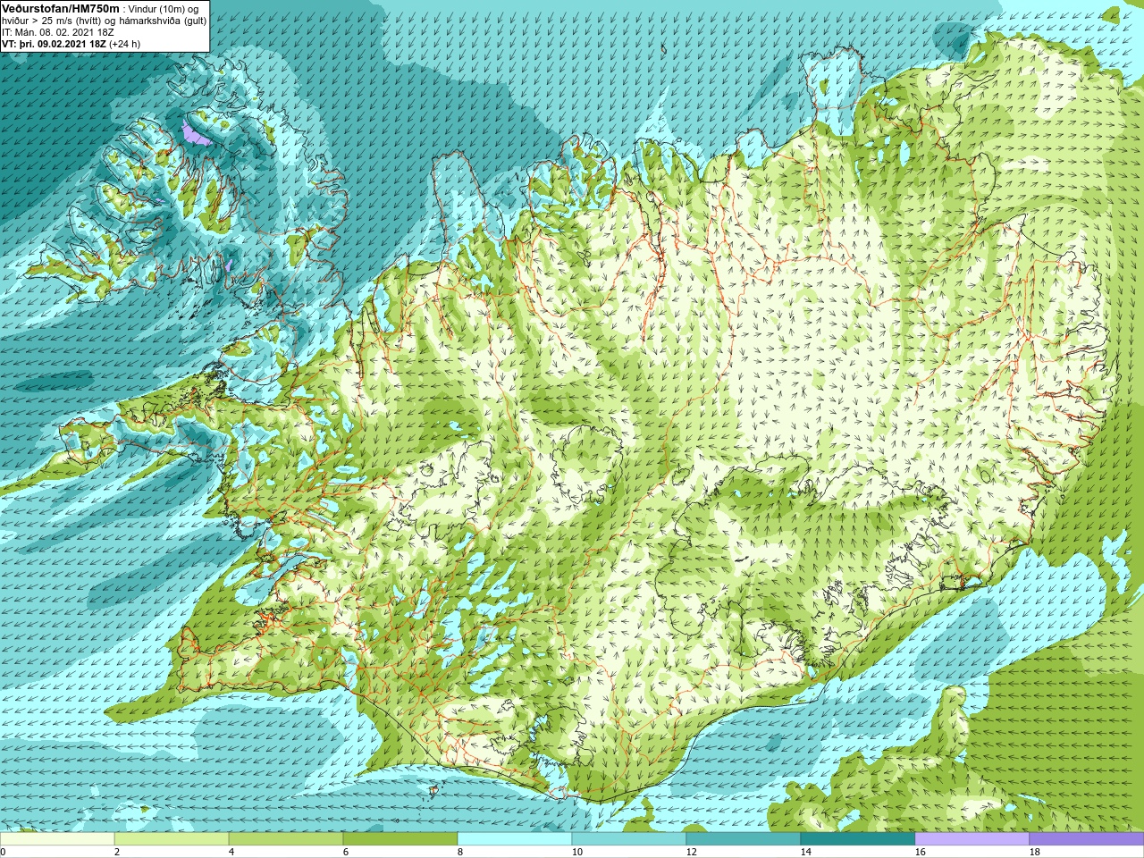Click the olive green 6–8 m/s legend swatch

[400, 839]
